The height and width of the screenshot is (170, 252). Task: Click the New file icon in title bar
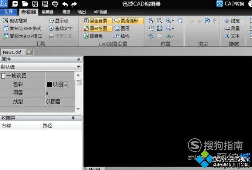[15, 4]
